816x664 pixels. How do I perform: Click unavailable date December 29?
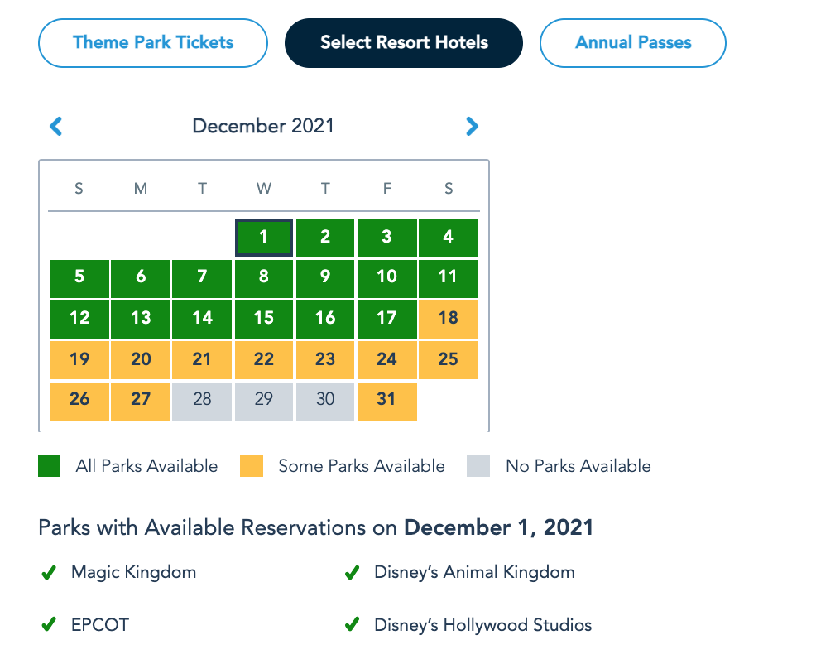264,400
